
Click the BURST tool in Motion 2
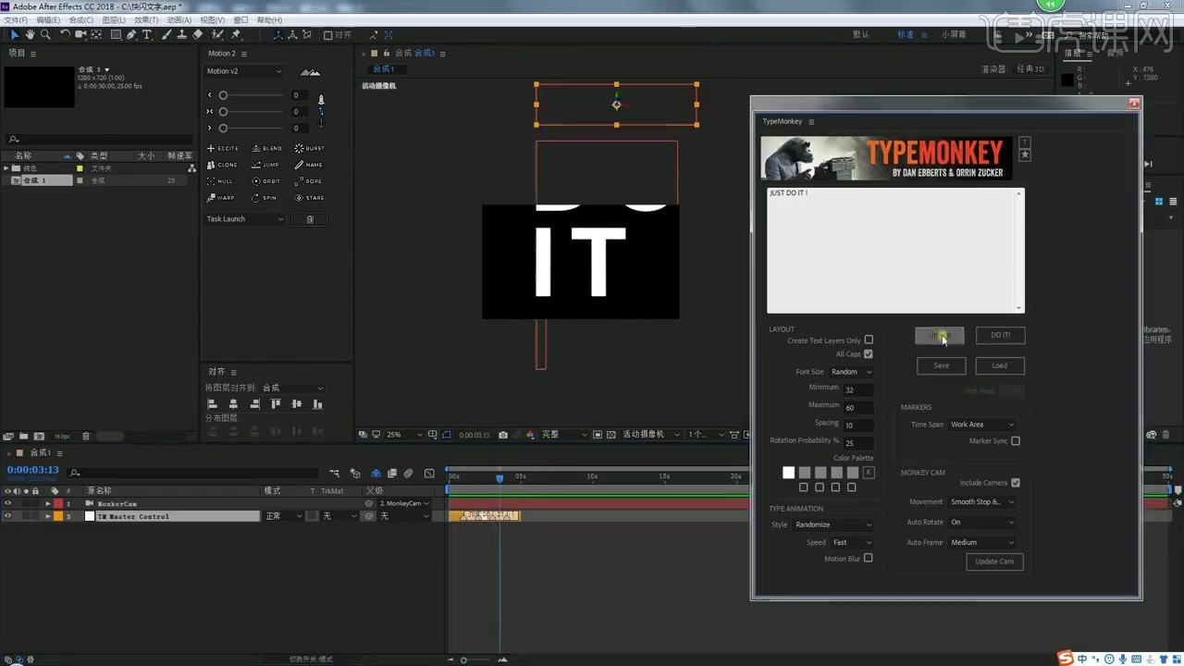click(x=310, y=148)
